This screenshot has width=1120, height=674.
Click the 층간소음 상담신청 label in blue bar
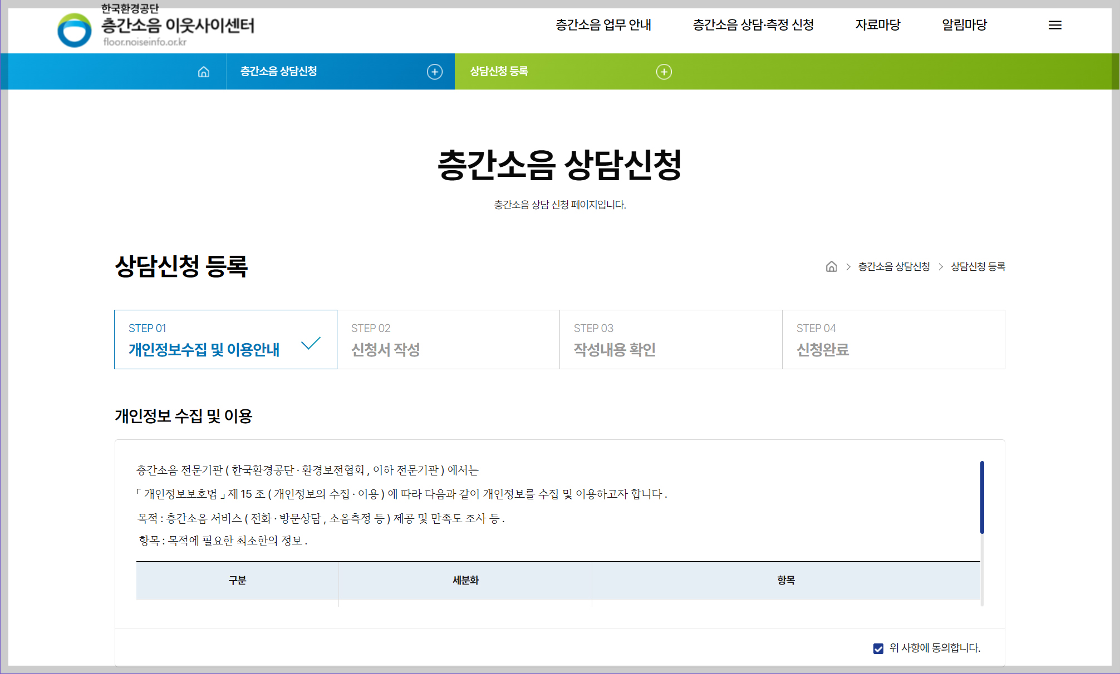[278, 72]
